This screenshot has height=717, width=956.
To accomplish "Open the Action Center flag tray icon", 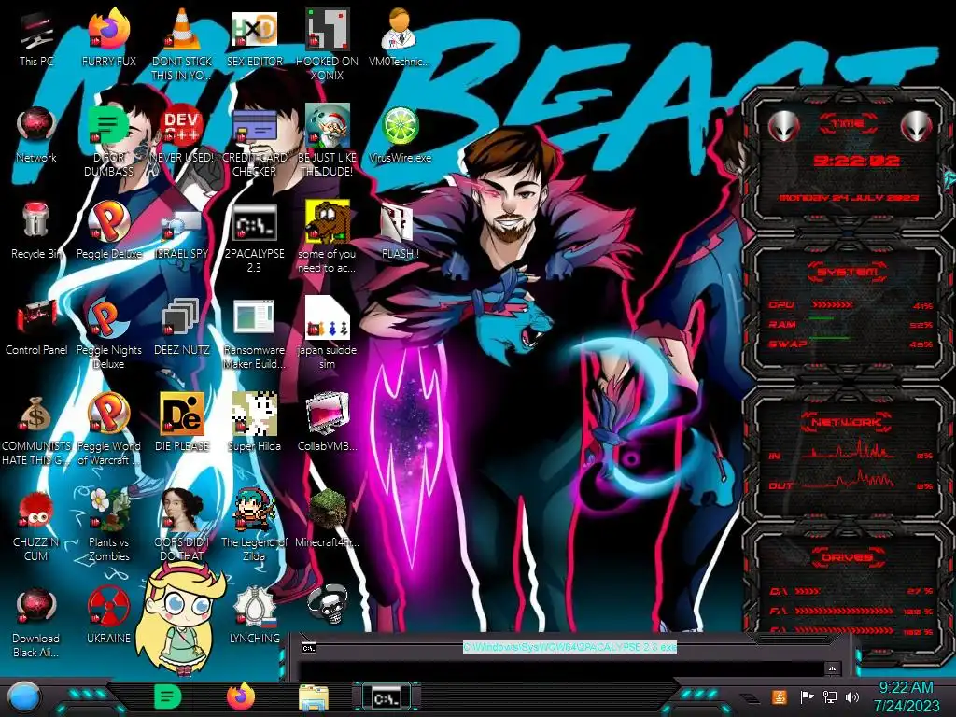I will click(x=807, y=696).
